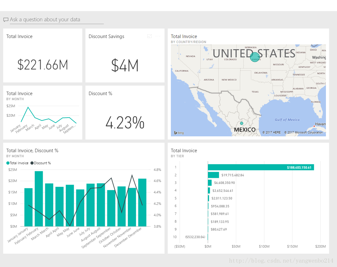Viewport: 337px width, 267px height.
Task: Click the 4.8% right axis label in combo chart
Action: [157, 170]
